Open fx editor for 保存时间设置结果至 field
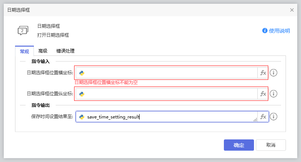The height and width of the screenshot is (162, 301). [x=263, y=117]
